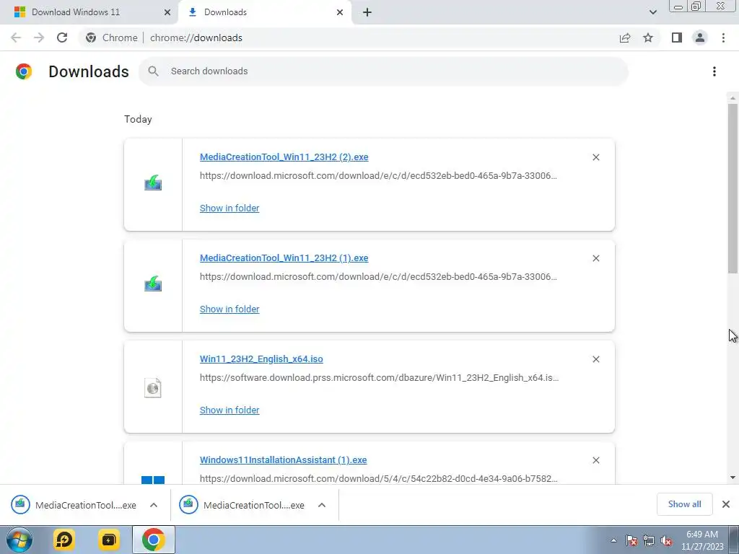Click the Chrome logo beside Downloads heading

click(x=24, y=71)
